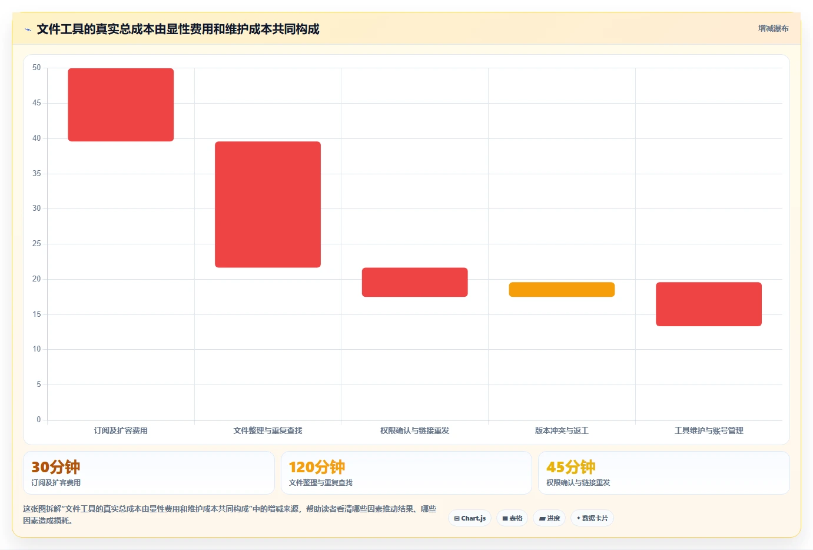Click the description paragraph starting 这张图拆解

(230, 515)
